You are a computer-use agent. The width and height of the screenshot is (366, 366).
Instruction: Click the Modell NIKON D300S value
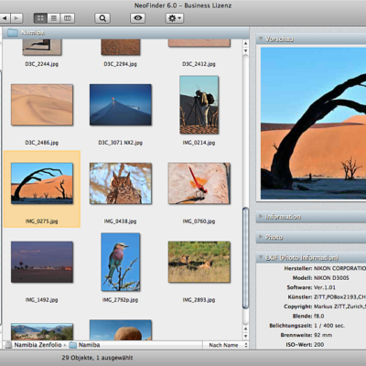[x=331, y=278]
